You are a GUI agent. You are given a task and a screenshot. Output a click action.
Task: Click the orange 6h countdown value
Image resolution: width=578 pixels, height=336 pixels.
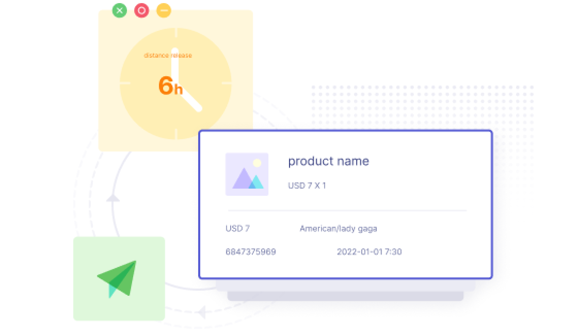pyautogui.click(x=170, y=86)
